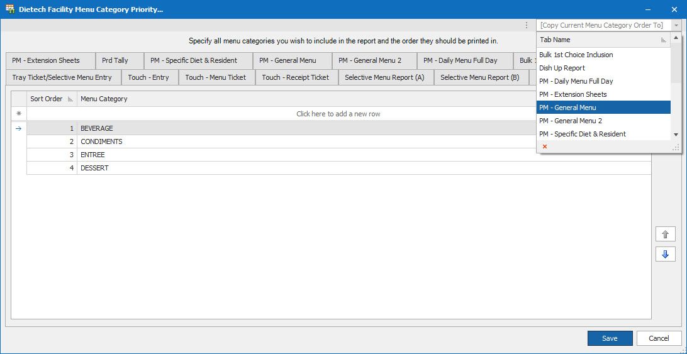The height and width of the screenshot is (354, 687).
Task: Open the Copy Current Menu Category Order To dropdown arrow
Action: (x=676, y=25)
